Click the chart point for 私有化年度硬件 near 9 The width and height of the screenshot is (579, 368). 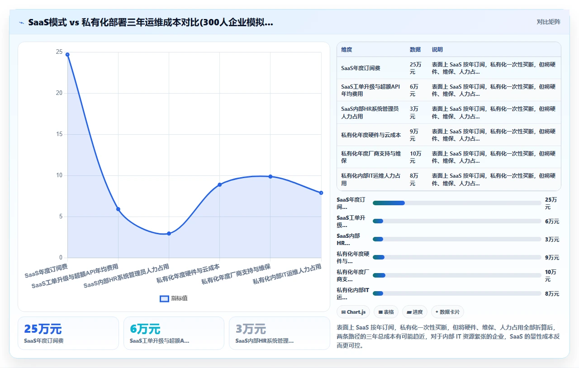[x=219, y=184]
